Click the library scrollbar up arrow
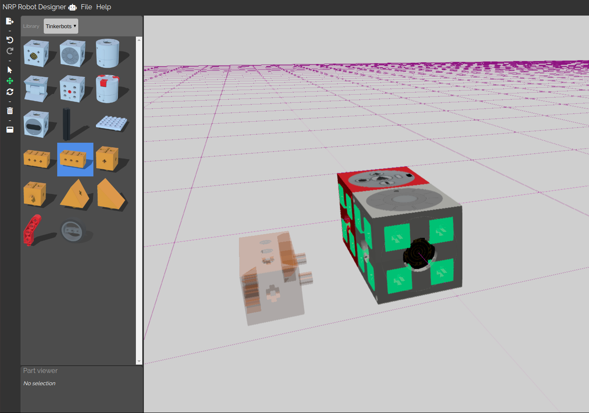This screenshot has height=413, width=589. point(139,40)
